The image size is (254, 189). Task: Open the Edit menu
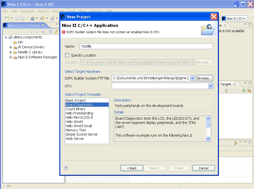pos(14,11)
